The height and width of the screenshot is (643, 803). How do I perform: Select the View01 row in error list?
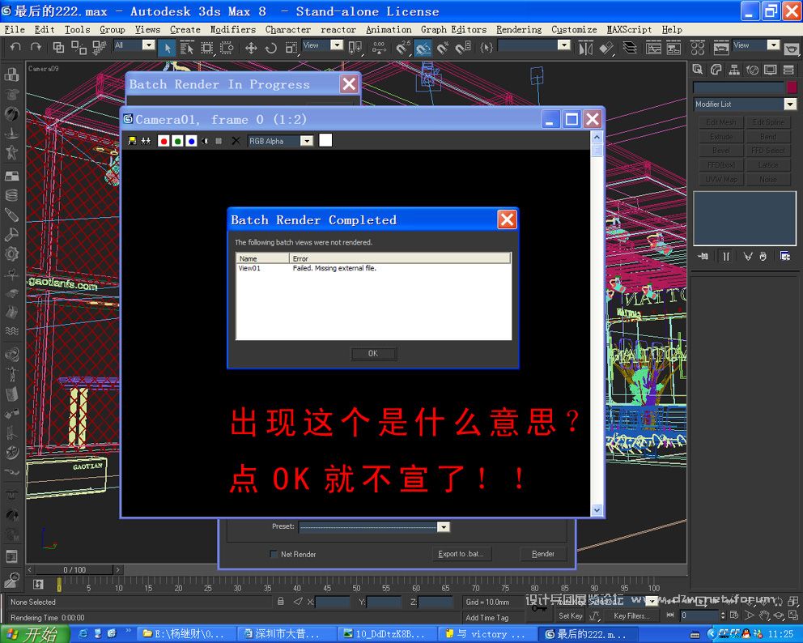point(373,268)
